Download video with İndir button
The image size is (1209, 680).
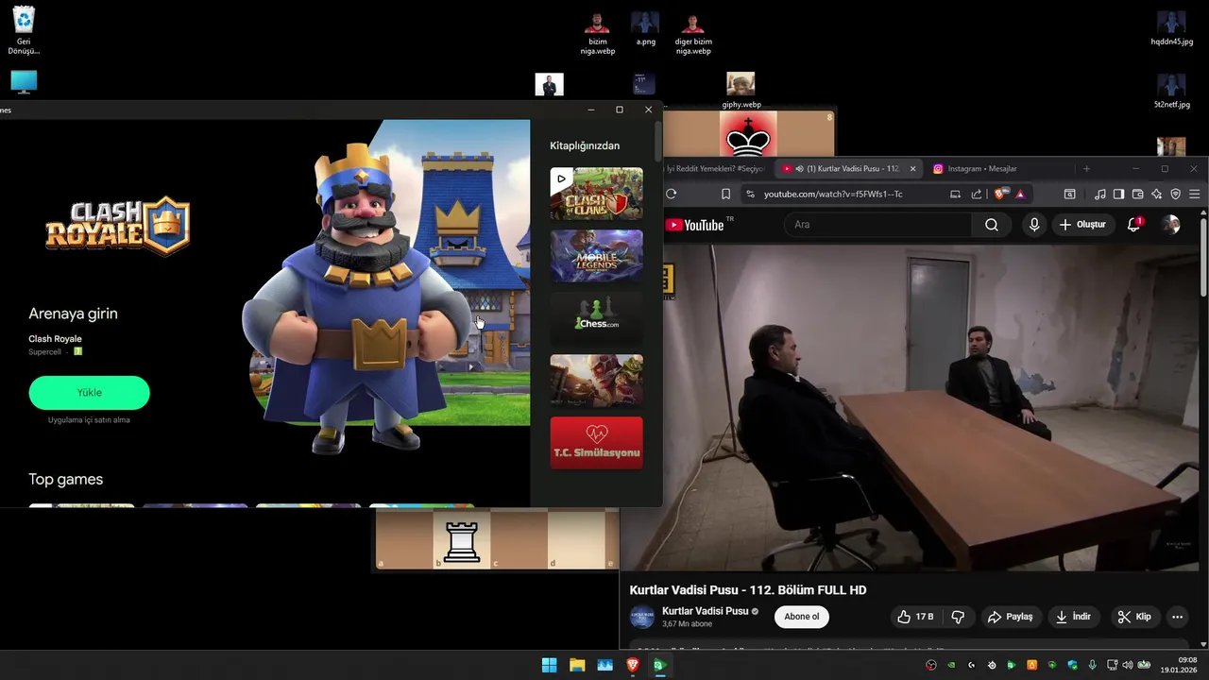[x=1074, y=617]
